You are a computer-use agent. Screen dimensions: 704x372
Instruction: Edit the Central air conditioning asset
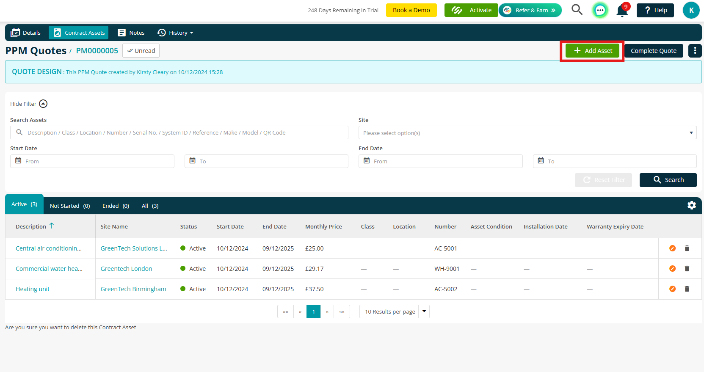pos(672,248)
